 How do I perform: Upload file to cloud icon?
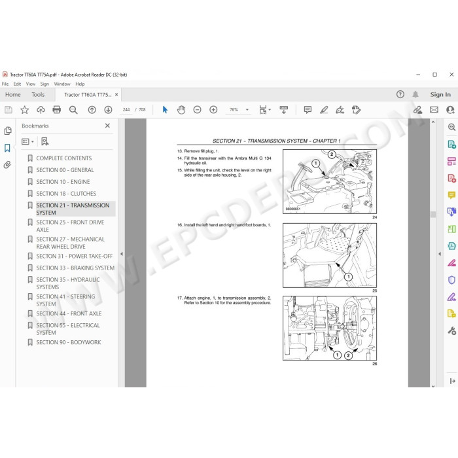[41, 110]
